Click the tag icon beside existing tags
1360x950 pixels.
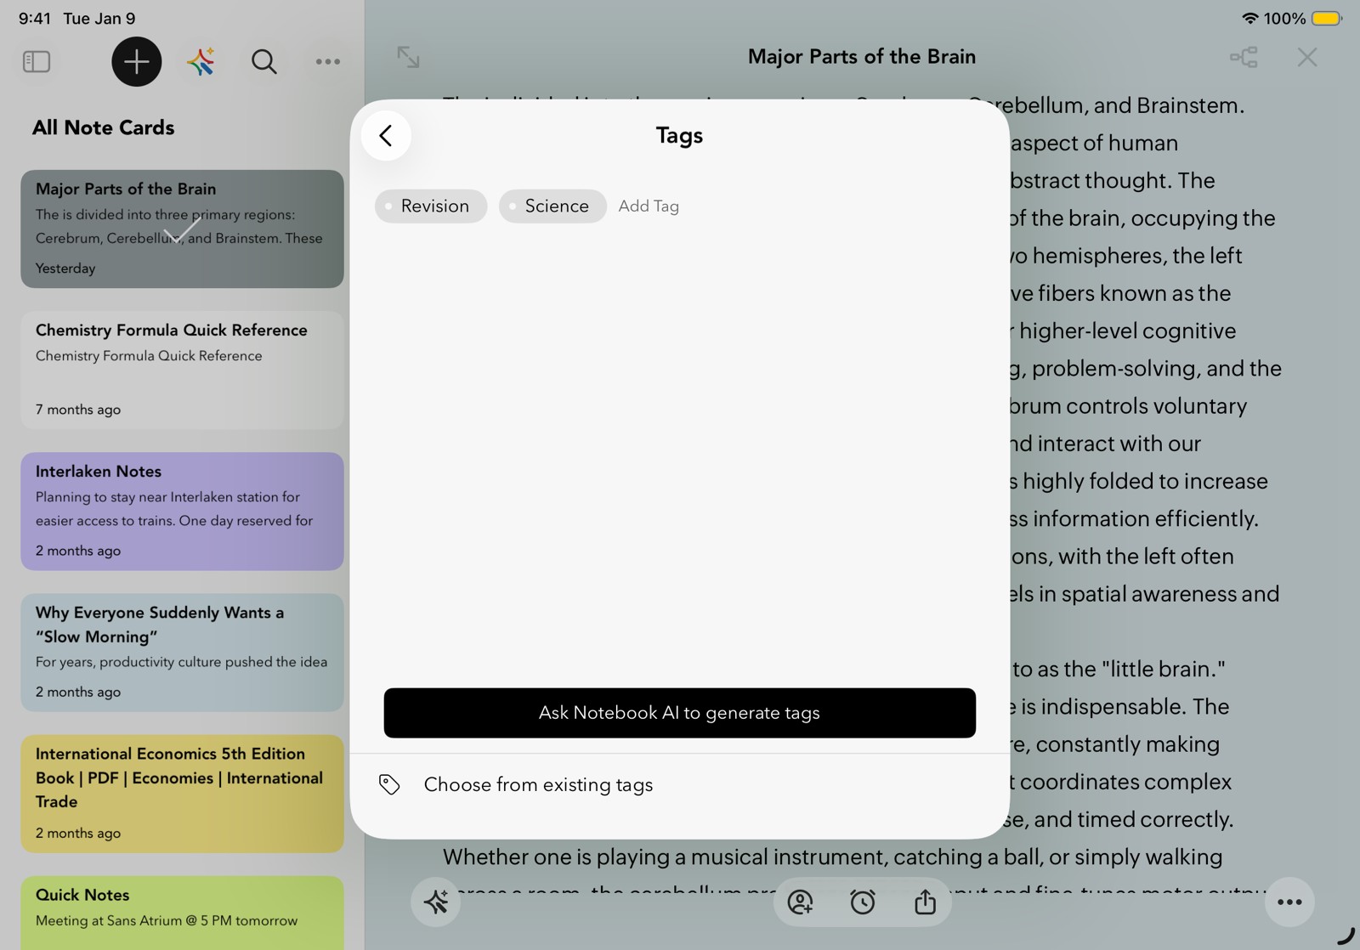pyautogui.click(x=389, y=784)
